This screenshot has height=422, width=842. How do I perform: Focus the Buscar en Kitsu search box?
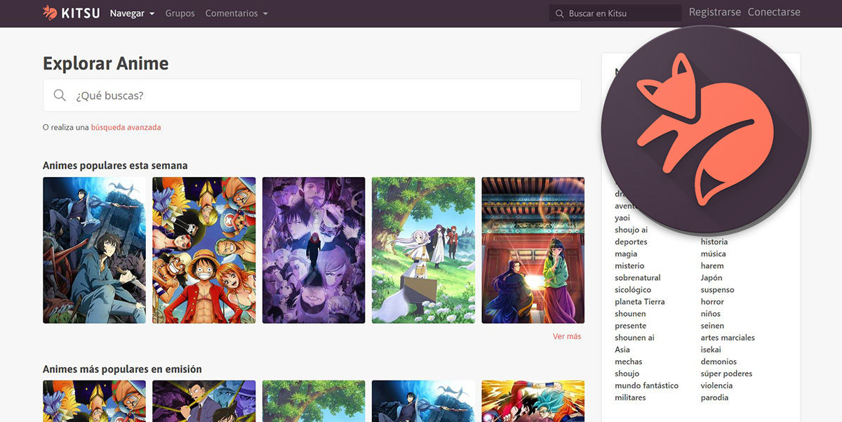[615, 13]
